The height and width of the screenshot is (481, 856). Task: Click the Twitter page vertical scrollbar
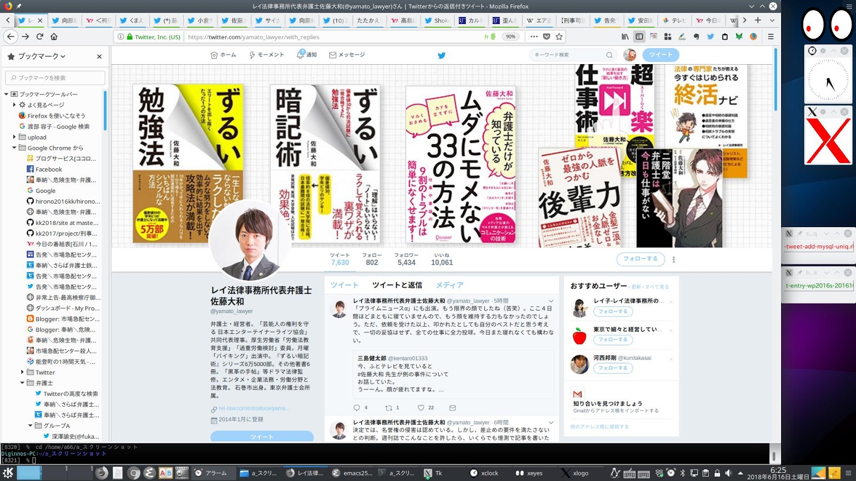(x=775, y=80)
